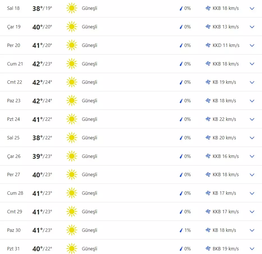The height and width of the screenshot is (254, 262).
Task: Click the wind icon beside KB 22 km/s
Action: (208, 119)
